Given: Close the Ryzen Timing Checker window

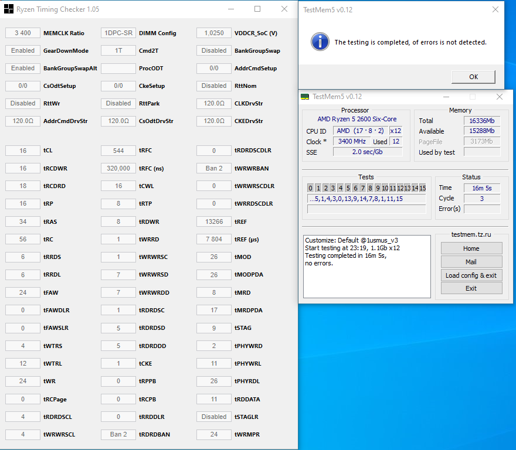Looking at the screenshot, I should [x=284, y=9].
